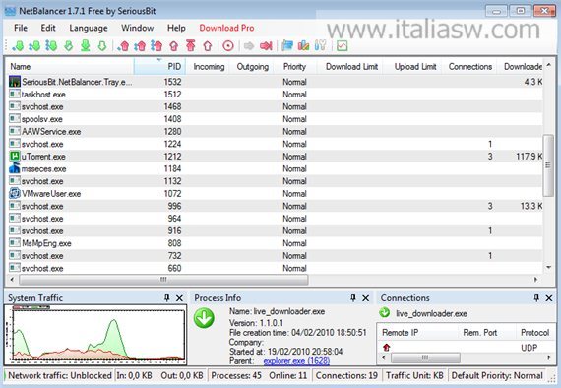The width and height of the screenshot is (561, 388).
Task: Pin the System Traffic panel
Action: coord(166,297)
